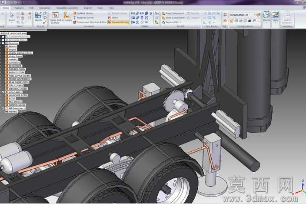Click first icon in Relate bottom row
Image resolution: width=306 pixels, height=204 pixels.
coord(133,22)
